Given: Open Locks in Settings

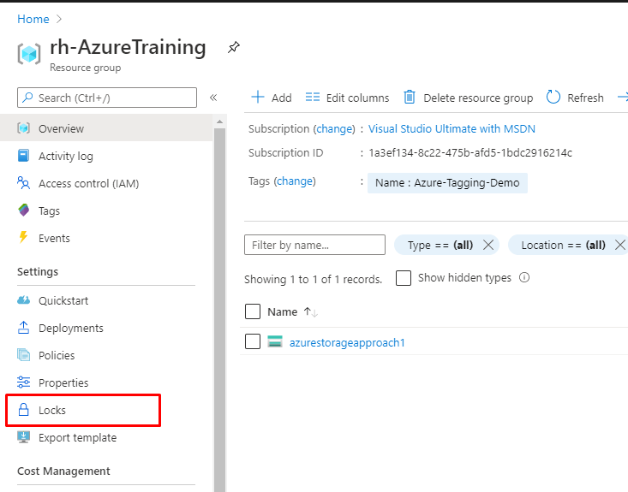Looking at the screenshot, I should click(83, 411).
